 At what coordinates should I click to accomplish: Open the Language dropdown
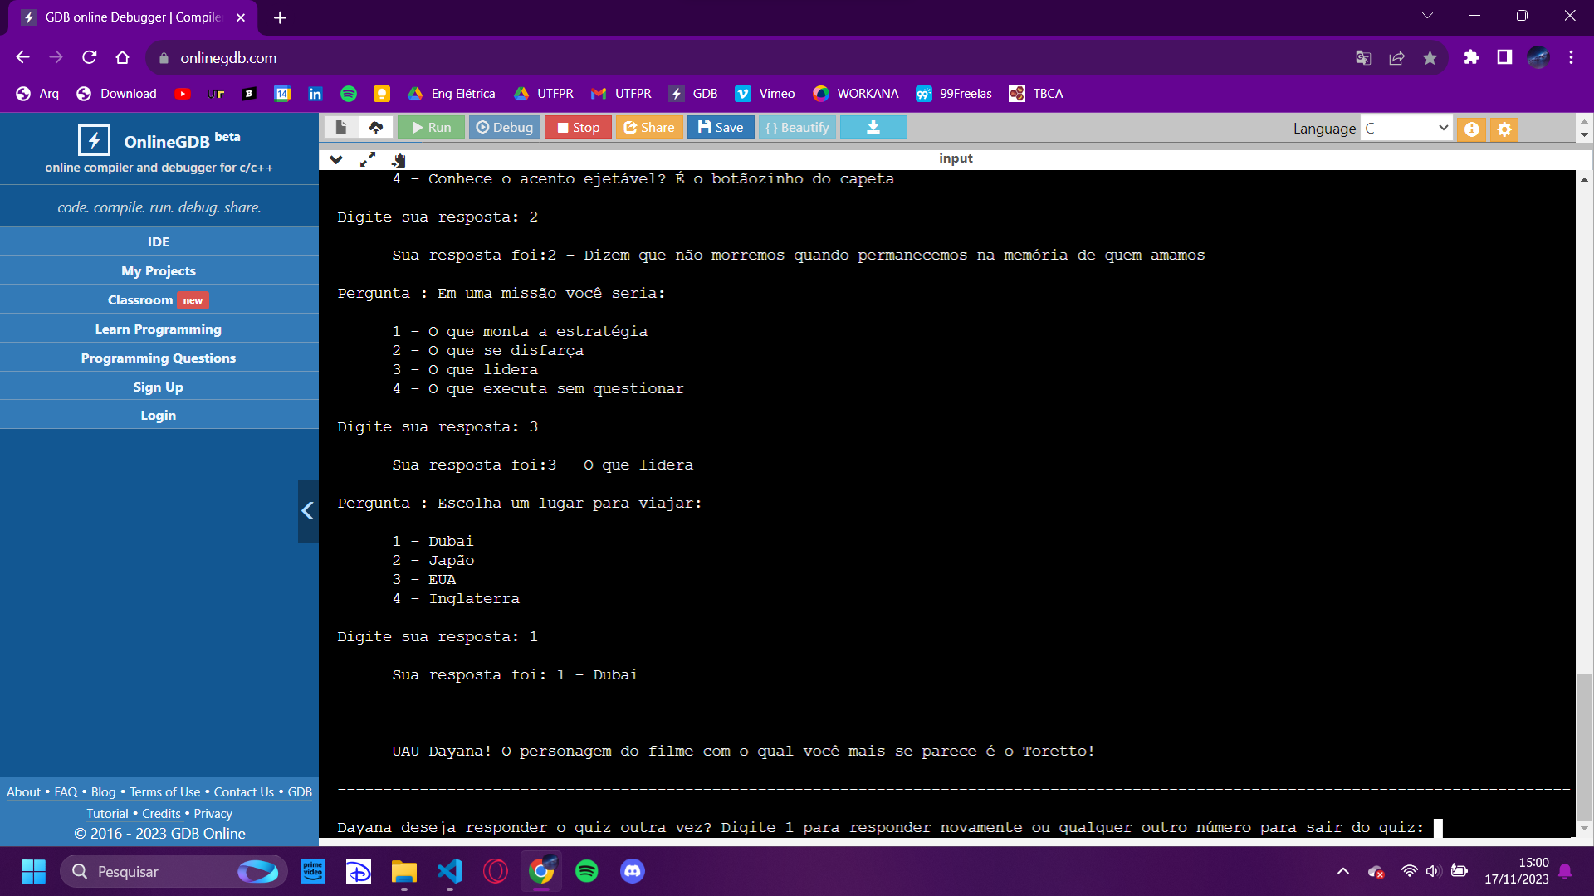1406,128
